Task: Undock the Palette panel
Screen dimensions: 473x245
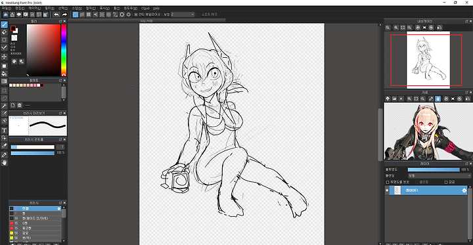Action: (x=60, y=80)
